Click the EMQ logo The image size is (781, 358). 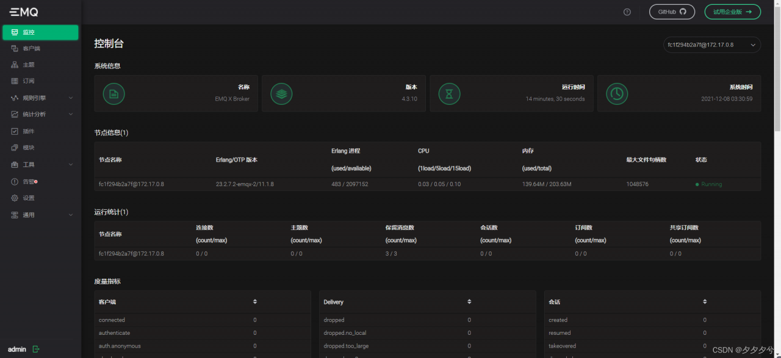pos(24,12)
